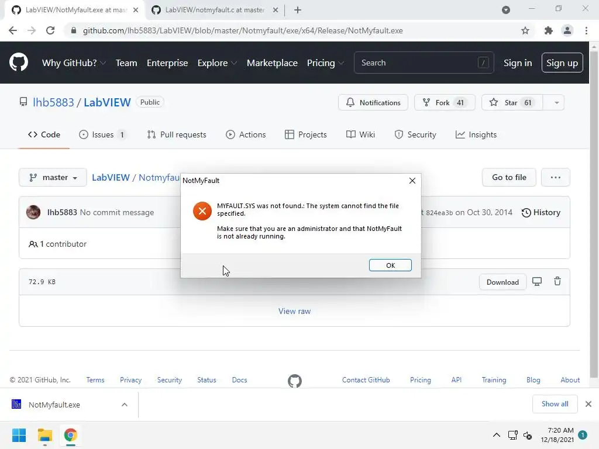Click the Team link in header
Image resolution: width=599 pixels, height=449 pixels.
coord(126,63)
